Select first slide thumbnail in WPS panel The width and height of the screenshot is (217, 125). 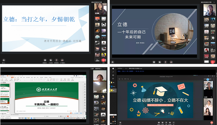tap(5, 87)
